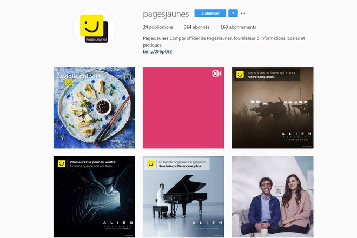Open the dark Alien tunnel post
Screen dimensions: 357x238
[94, 197]
